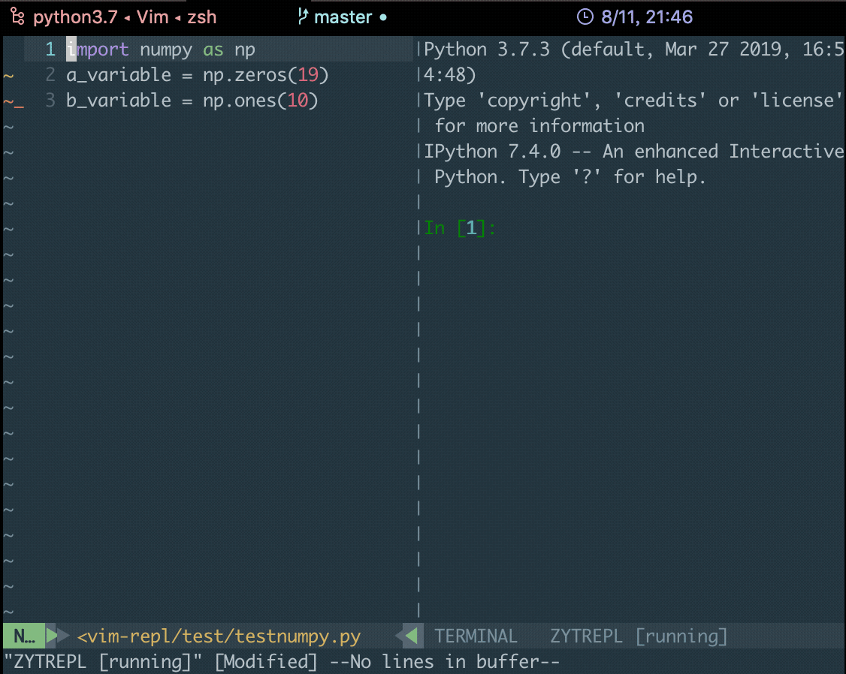Image resolution: width=846 pixels, height=674 pixels.
Task: Click the git branch icon beside master
Action: 303,17
